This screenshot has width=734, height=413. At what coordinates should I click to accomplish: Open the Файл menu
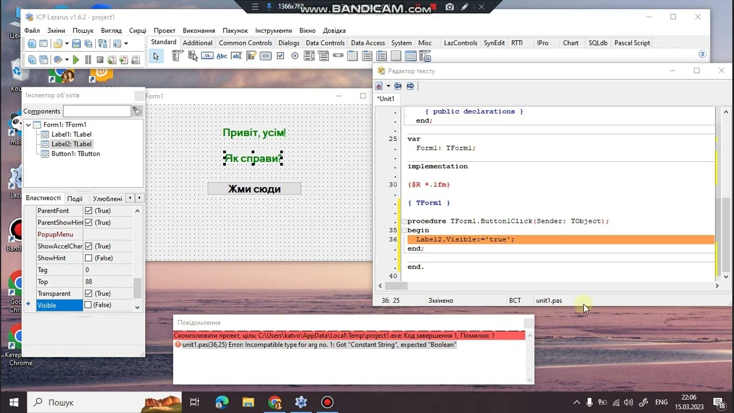(x=32, y=30)
